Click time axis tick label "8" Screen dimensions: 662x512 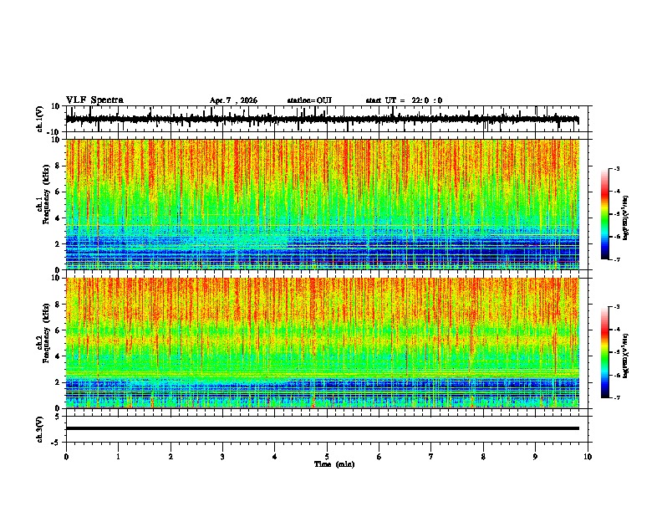click(483, 457)
